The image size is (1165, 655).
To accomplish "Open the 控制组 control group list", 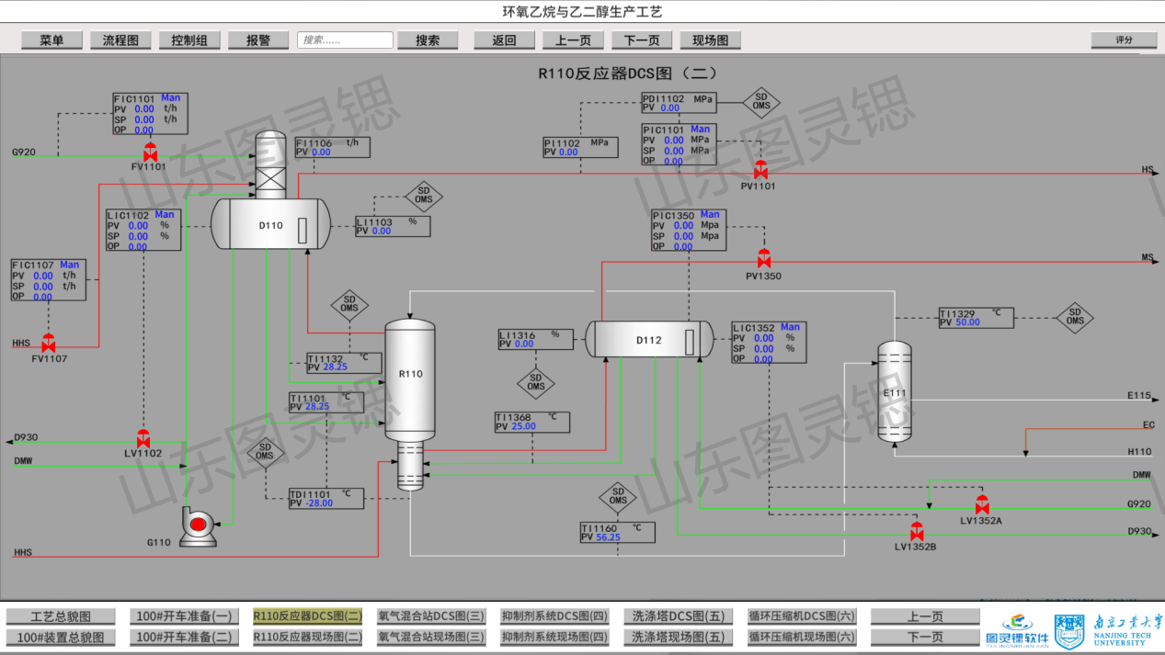I will pyautogui.click(x=189, y=40).
